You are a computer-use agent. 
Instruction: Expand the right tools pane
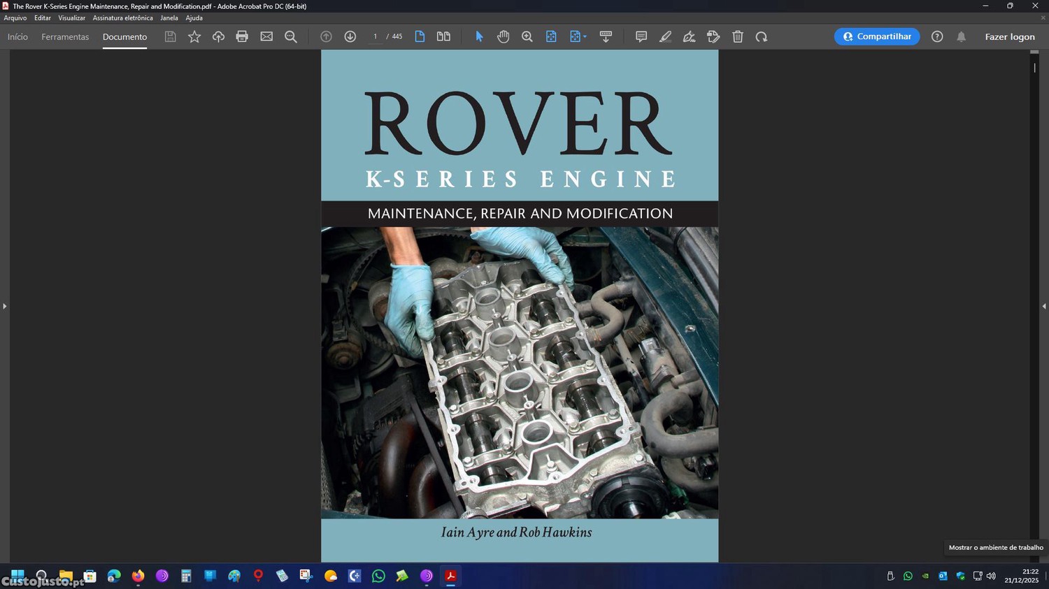point(1044,306)
